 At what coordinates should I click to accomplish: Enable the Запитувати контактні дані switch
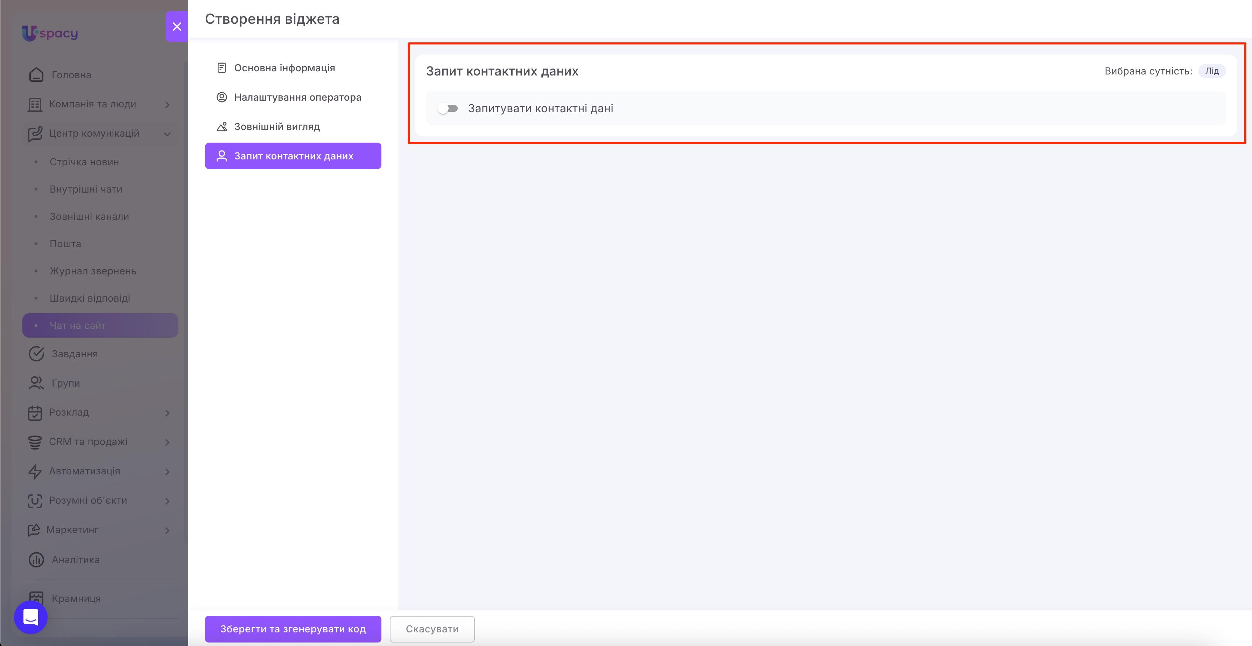[x=448, y=108]
